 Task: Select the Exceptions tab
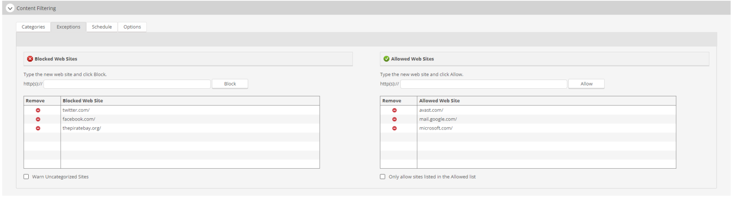pos(69,27)
